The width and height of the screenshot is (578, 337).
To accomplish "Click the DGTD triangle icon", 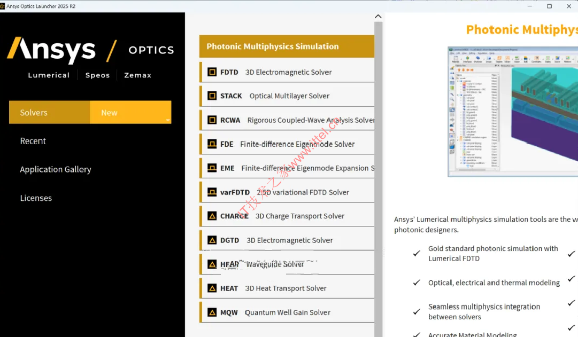I will coord(212,240).
